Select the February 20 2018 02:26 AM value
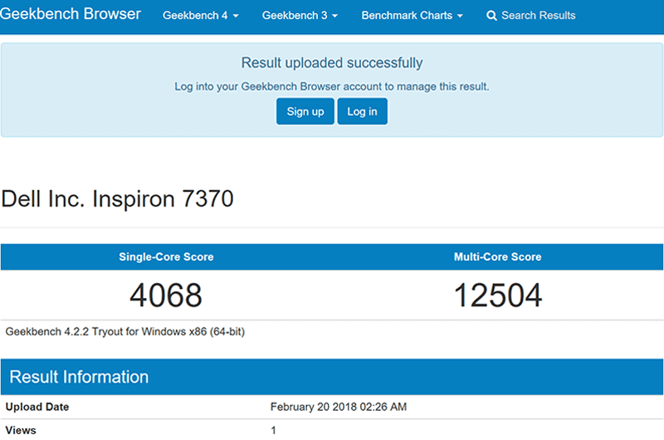This screenshot has height=440, width=664. tap(339, 407)
